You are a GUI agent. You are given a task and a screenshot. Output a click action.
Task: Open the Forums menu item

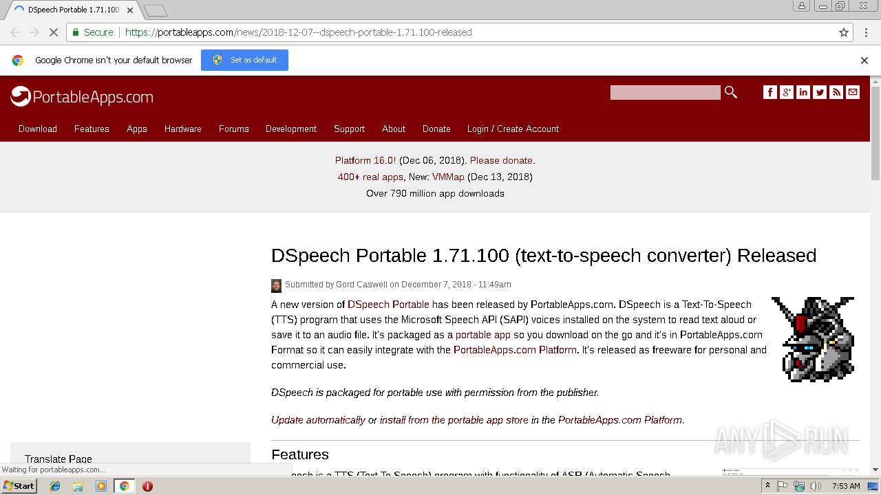click(x=234, y=129)
